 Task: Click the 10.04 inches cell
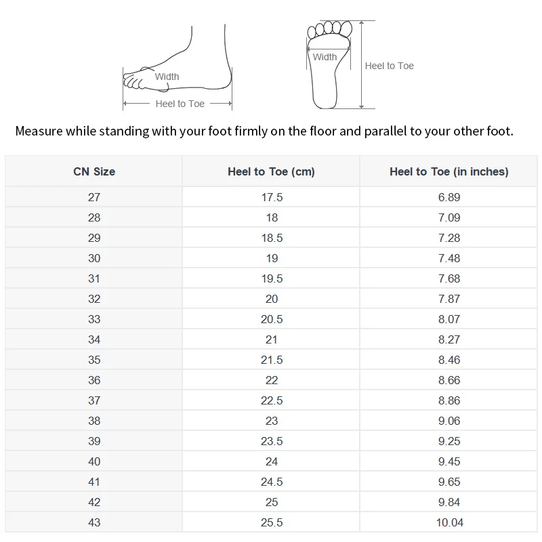pyautogui.click(x=449, y=522)
